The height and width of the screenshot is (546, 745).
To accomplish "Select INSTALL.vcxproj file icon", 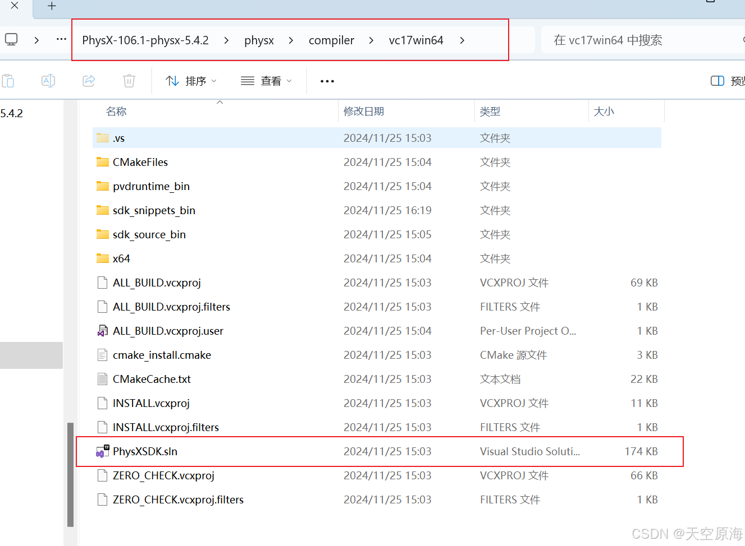I will (x=102, y=403).
